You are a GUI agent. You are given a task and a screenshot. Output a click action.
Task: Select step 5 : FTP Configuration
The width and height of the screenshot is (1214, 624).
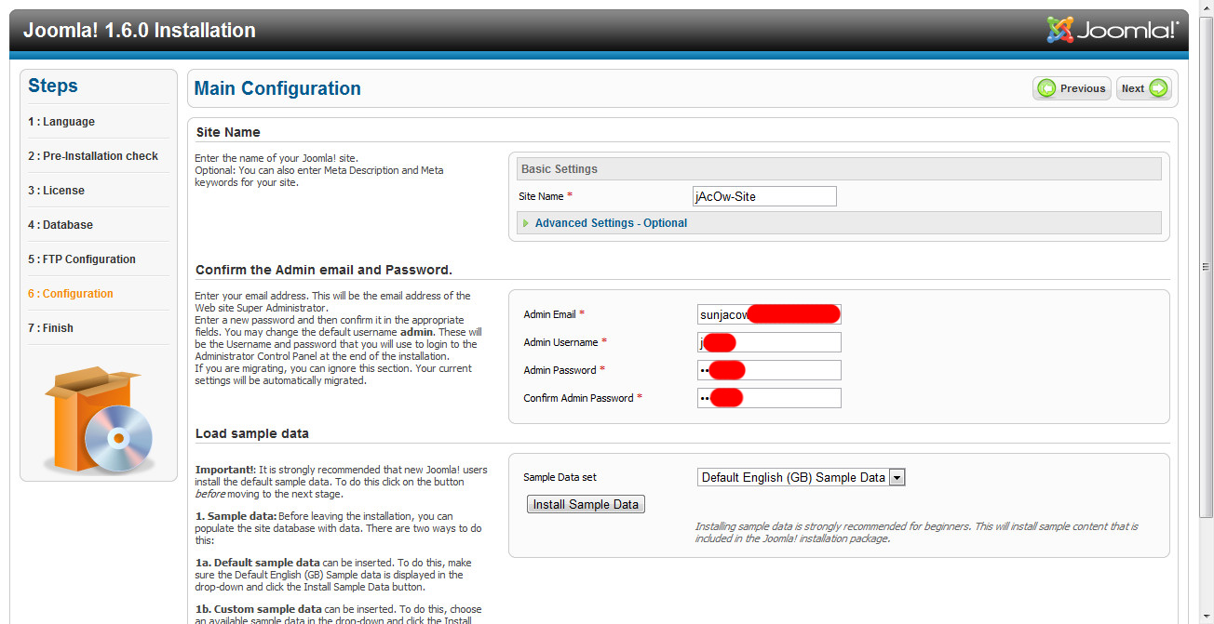point(82,259)
